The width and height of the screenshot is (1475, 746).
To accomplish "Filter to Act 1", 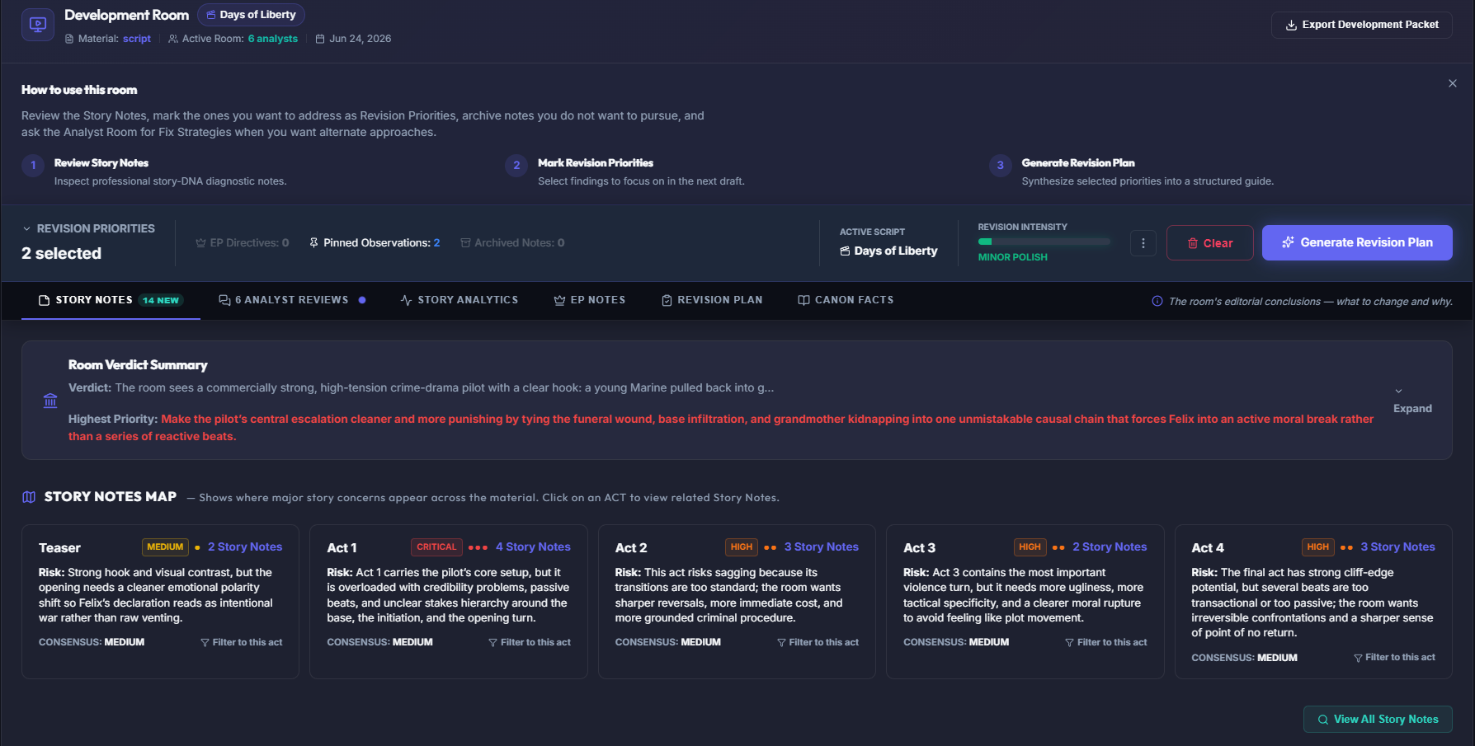I will [x=529, y=642].
